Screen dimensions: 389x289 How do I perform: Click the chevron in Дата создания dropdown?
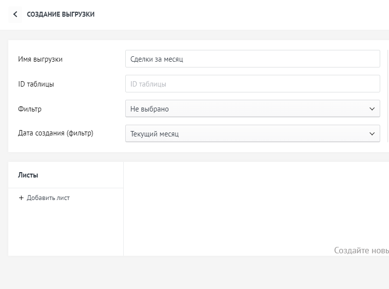pyautogui.click(x=372, y=133)
